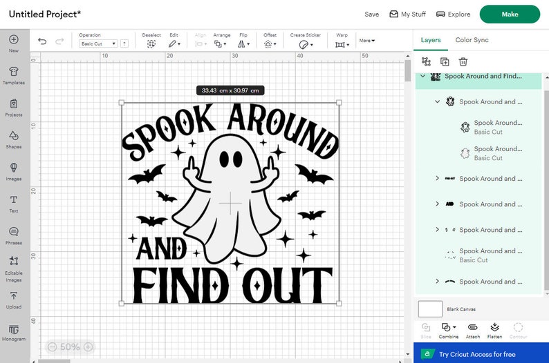Open the Combine menu

(449, 331)
